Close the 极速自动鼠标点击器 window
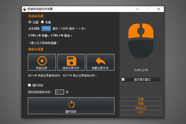The height and width of the screenshot is (124, 186). pos(158,9)
